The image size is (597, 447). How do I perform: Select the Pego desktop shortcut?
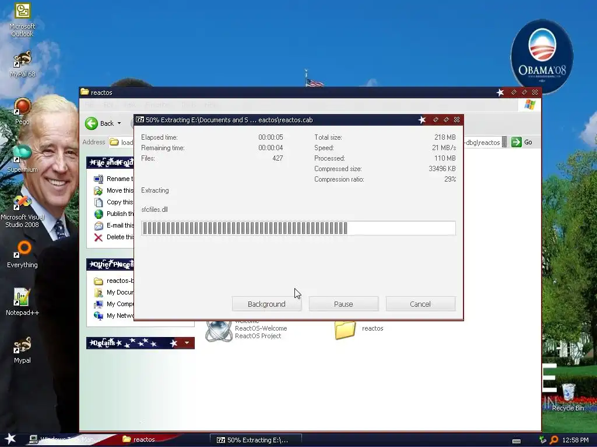22,111
